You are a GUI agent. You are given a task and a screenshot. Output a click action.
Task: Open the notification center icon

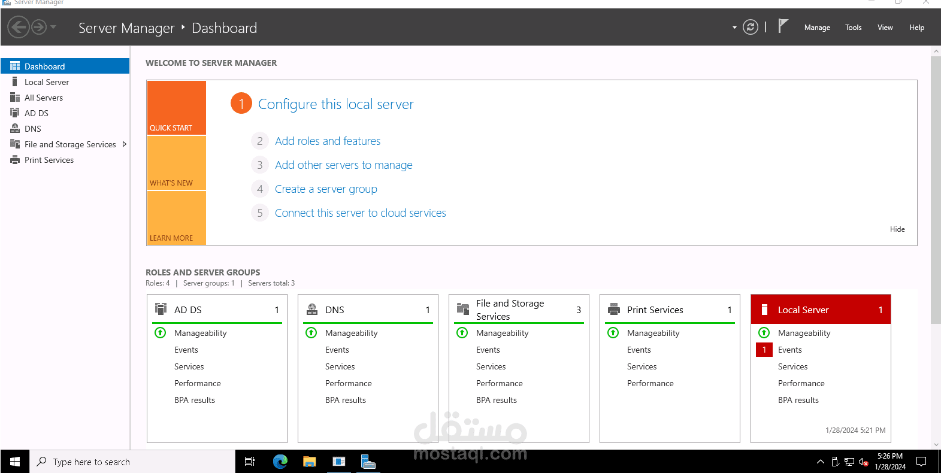(x=921, y=462)
